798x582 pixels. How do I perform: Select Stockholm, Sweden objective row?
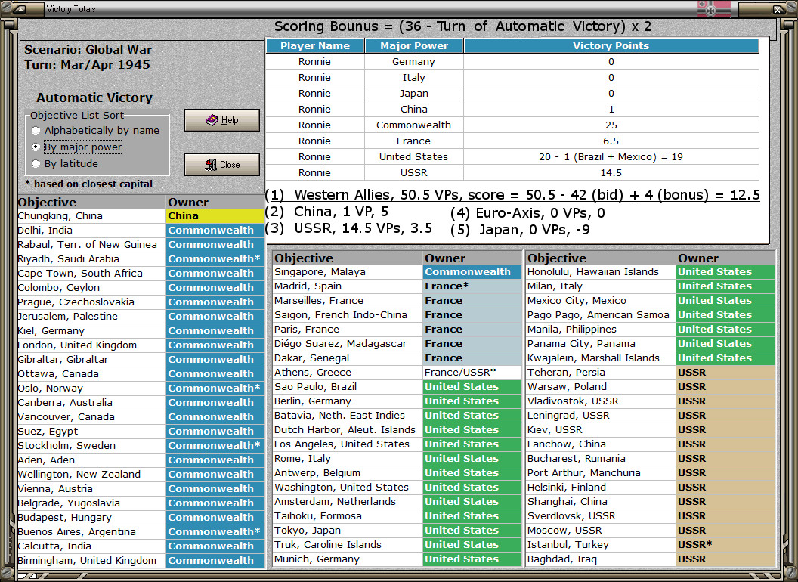coord(141,445)
